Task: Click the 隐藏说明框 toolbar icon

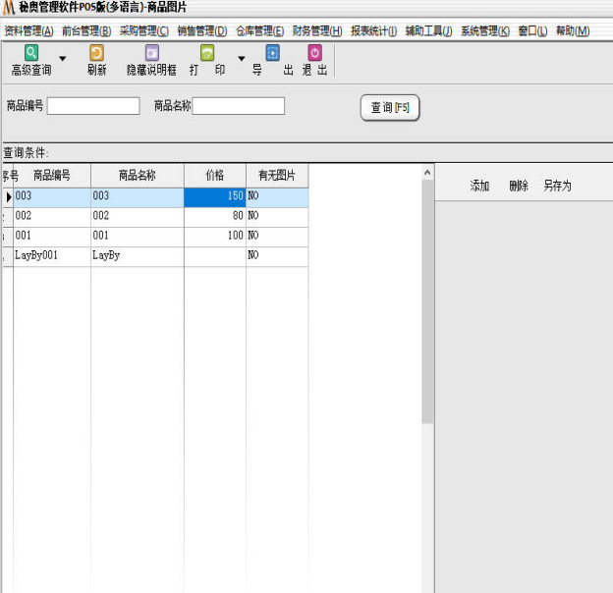Action: point(152,53)
